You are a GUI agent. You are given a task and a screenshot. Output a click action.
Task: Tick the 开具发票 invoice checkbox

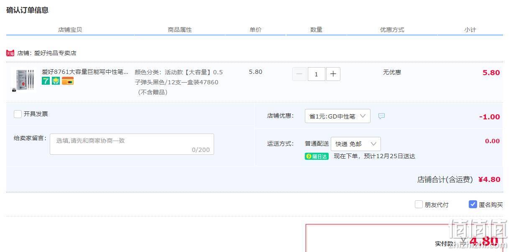pyautogui.click(x=18, y=114)
